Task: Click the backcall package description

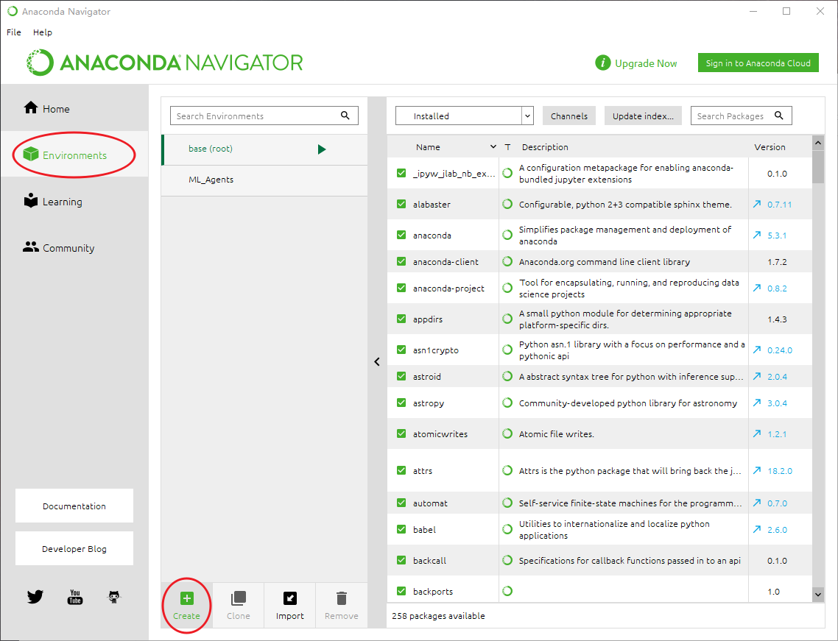Action: [x=630, y=560]
